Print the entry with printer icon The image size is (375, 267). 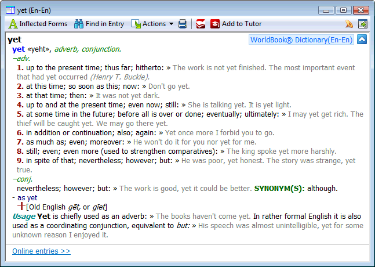tap(183, 24)
